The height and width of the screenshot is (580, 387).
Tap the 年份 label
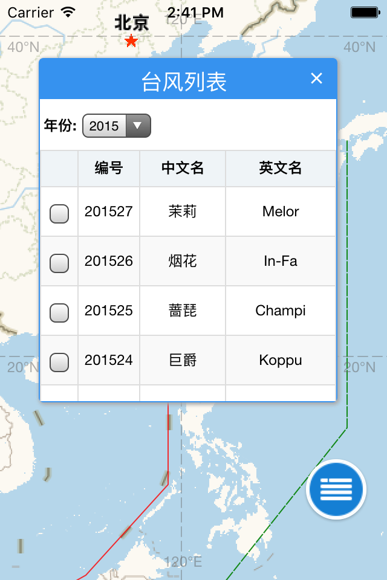pyautogui.click(x=60, y=126)
